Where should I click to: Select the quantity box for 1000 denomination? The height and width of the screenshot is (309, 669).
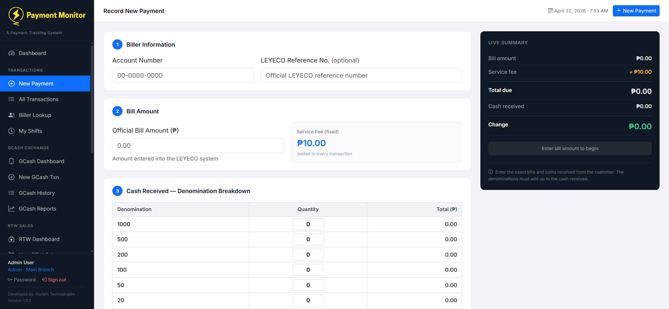pyautogui.click(x=308, y=224)
